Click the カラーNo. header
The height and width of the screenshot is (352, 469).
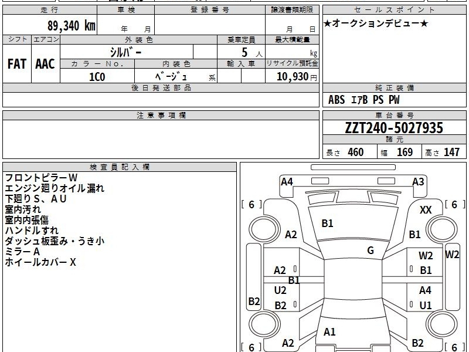click(x=97, y=64)
